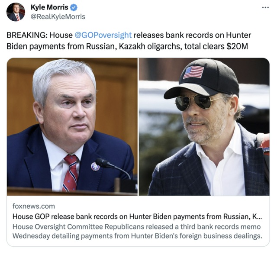This screenshot has width=277, height=255.
Task: Click the $20M text in the tweet
Action: click(237, 46)
